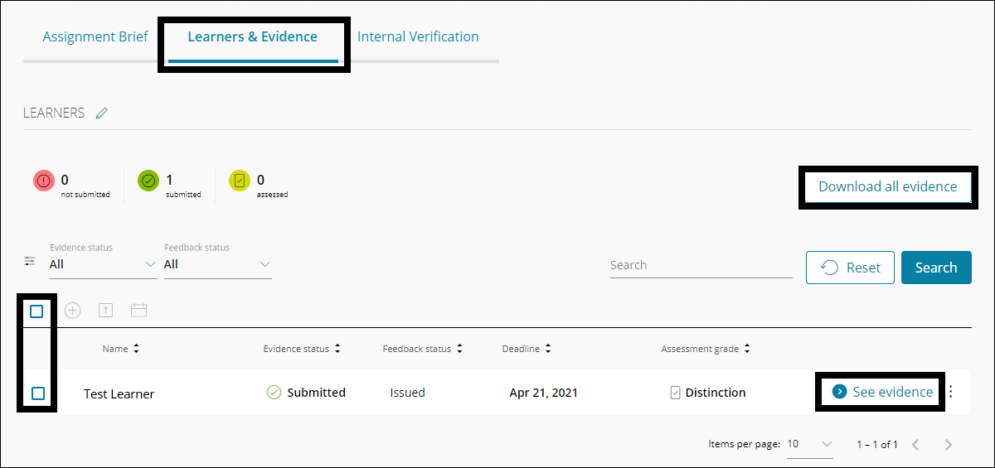Click the Download all evidence button
The height and width of the screenshot is (468, 995).
point(887,186)
